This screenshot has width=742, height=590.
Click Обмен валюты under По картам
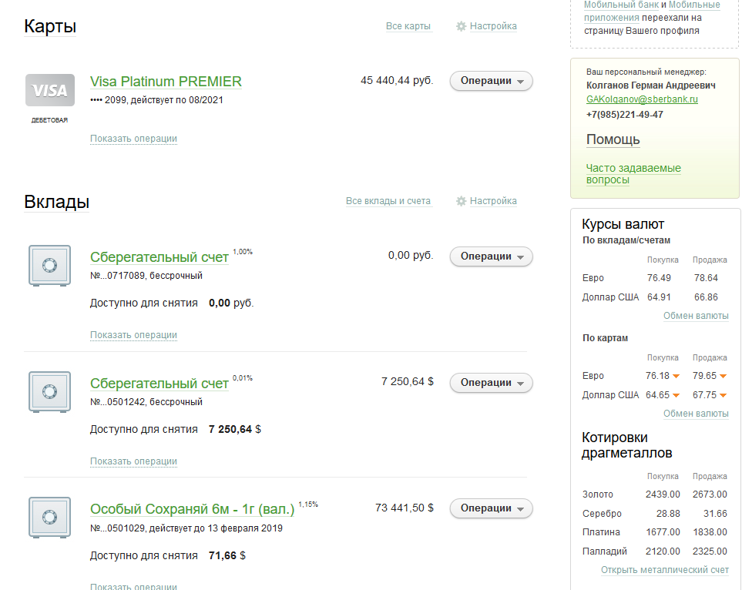(696, 414)
